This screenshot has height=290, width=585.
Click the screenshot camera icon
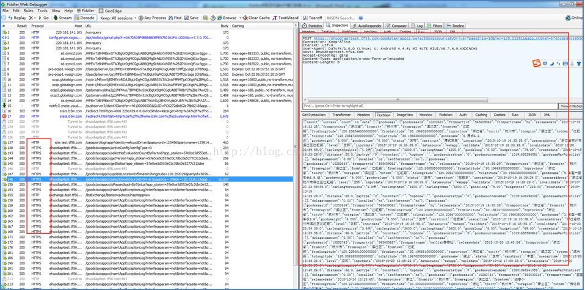click(206, 18)
